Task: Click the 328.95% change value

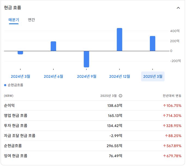Action: pos(172,126)
